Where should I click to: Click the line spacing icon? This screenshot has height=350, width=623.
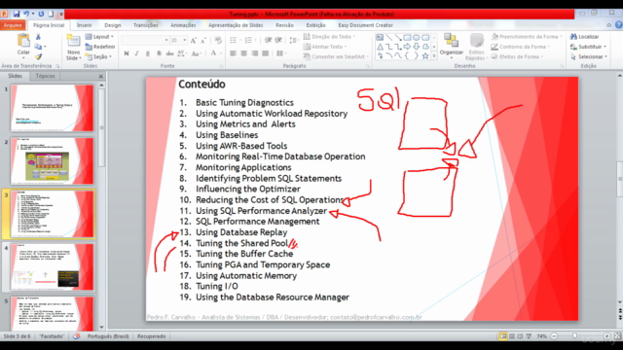(x=293, y=40)
